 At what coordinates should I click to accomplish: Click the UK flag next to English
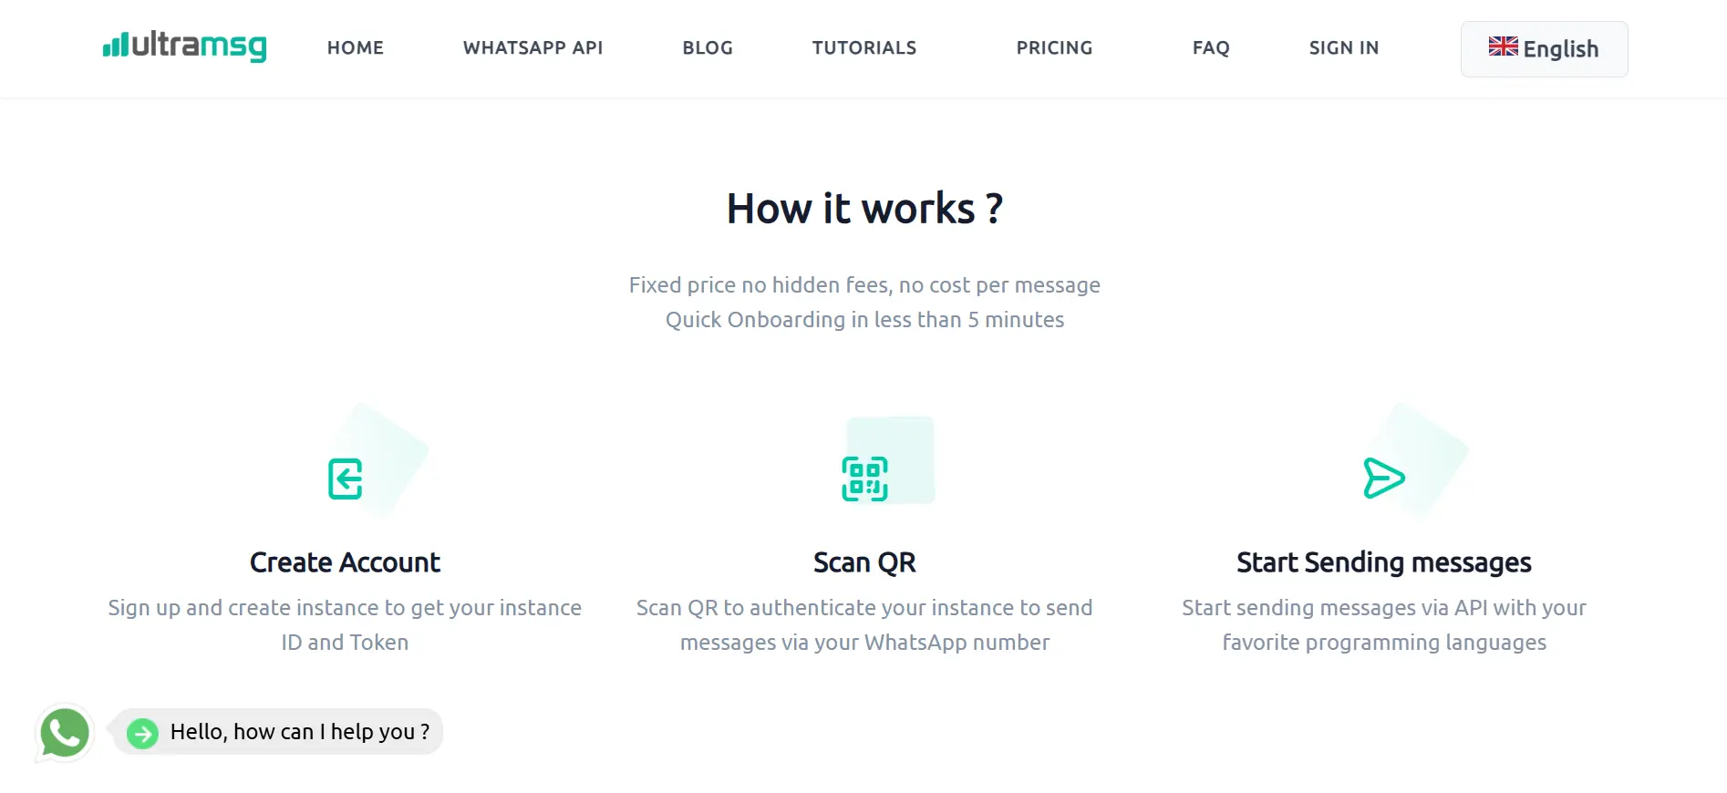pos(1505,46)
